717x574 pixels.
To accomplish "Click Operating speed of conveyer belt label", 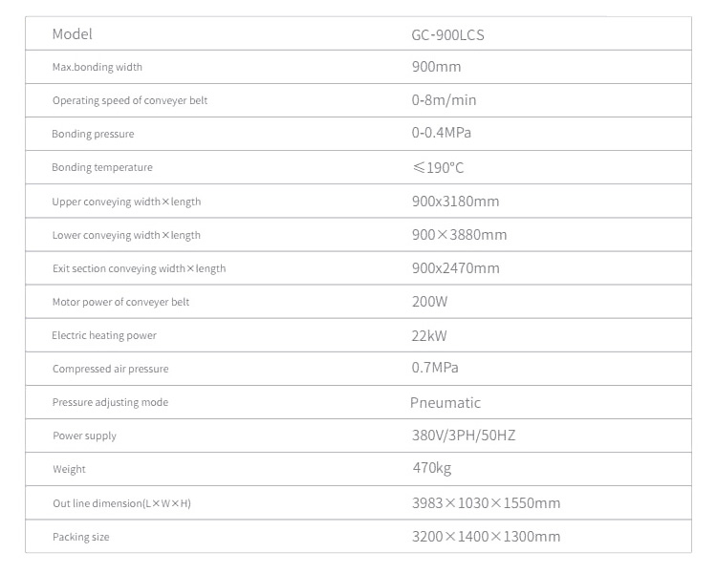I will 130,100.
